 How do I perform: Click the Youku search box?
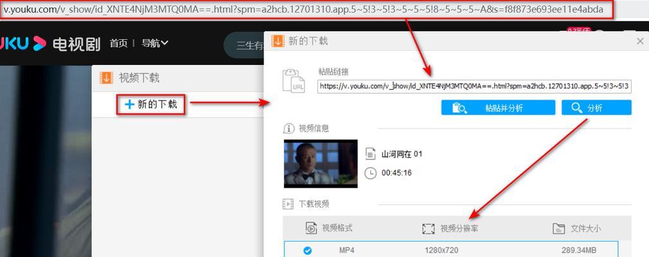click(x=244, y=45)
